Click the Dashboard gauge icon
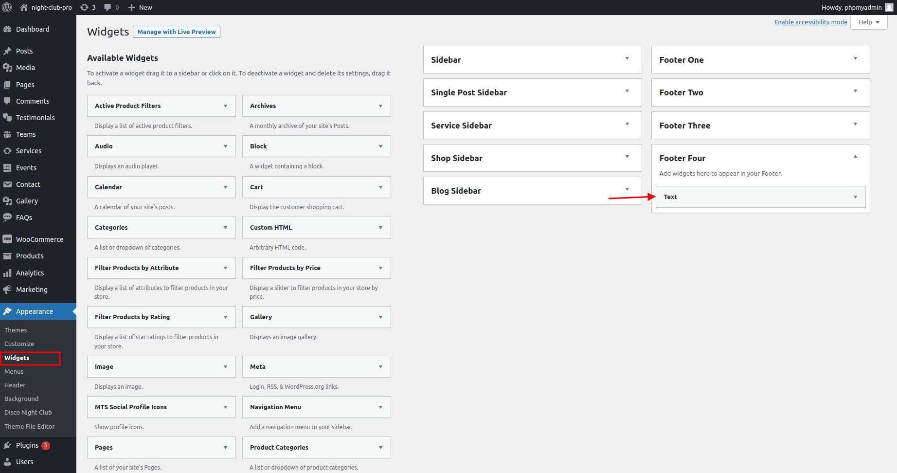Viewport: 897px width, 473px height. point(7,29)
